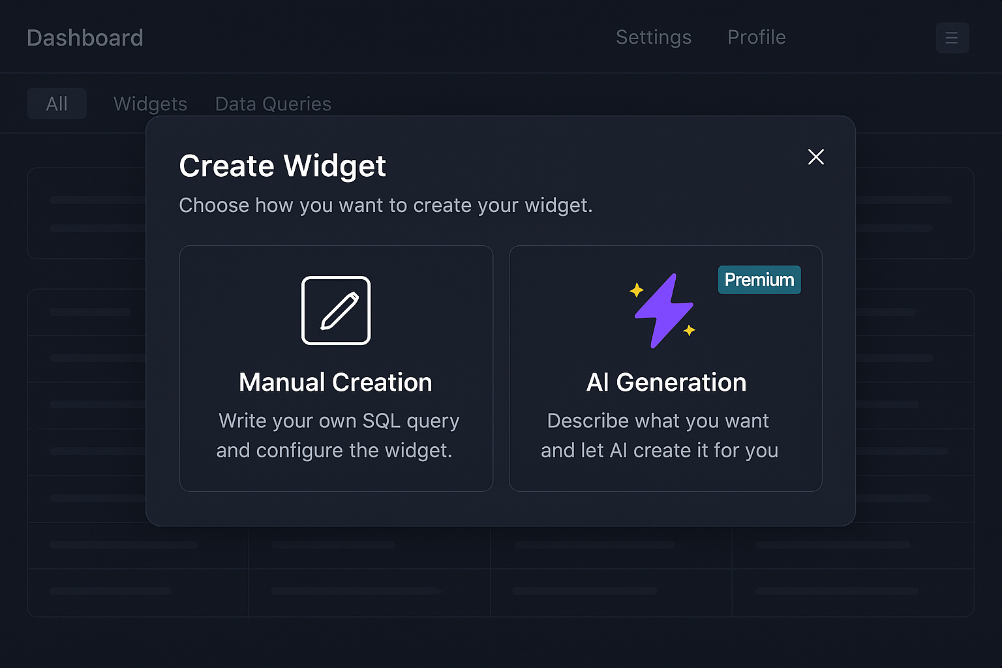Choose the AI Generation option card

(665, 368)
